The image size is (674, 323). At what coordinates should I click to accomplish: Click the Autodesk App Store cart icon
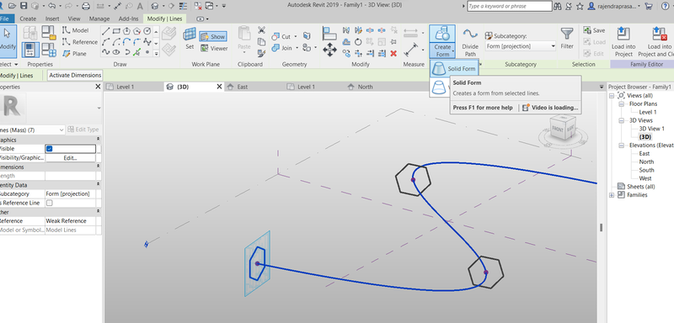(x=649, y=6)
